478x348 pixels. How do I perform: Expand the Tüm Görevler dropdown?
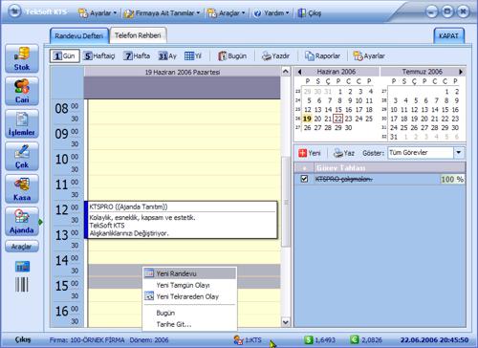[459, 153]
